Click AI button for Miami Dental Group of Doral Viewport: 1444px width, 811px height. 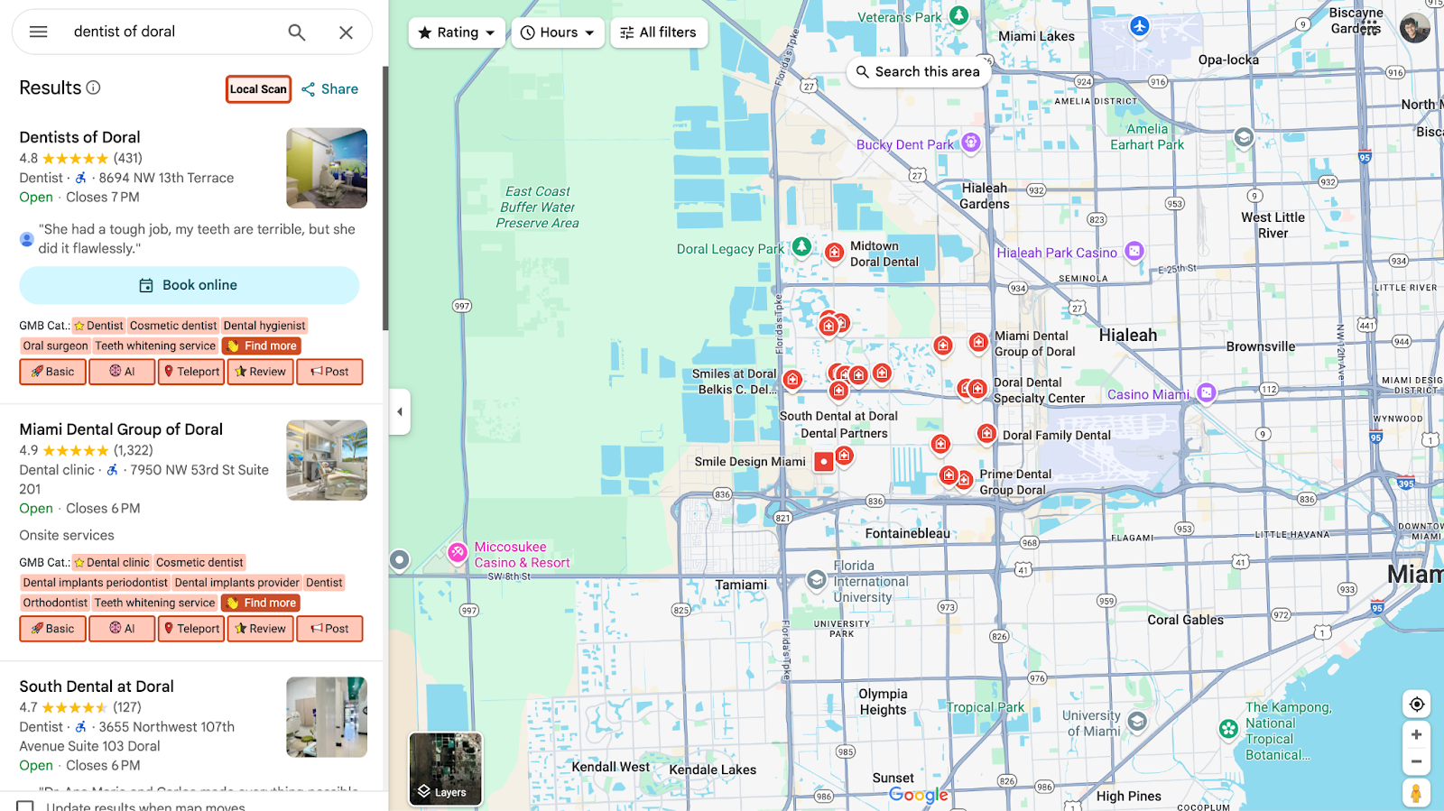(x=122, y=629)
